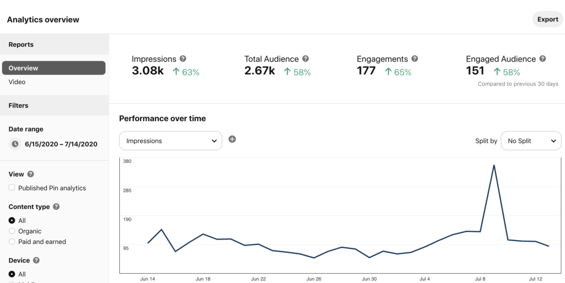Click help icon beside Total Audience
565x283 pixels.
tap(306, 59)
